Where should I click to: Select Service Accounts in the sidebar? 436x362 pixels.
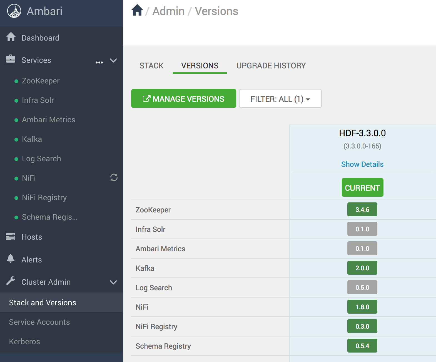point(39,322)
